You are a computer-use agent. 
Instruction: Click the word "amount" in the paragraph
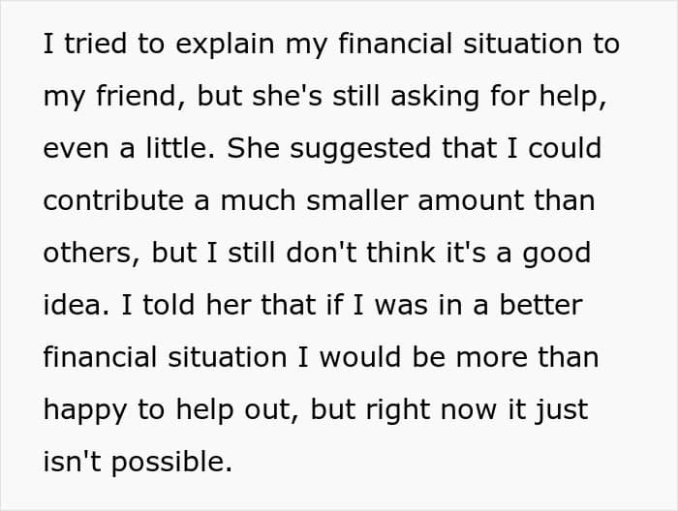coord(471,201)
